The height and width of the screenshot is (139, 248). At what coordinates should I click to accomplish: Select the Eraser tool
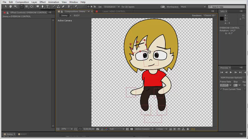click(x=63, y=7)
